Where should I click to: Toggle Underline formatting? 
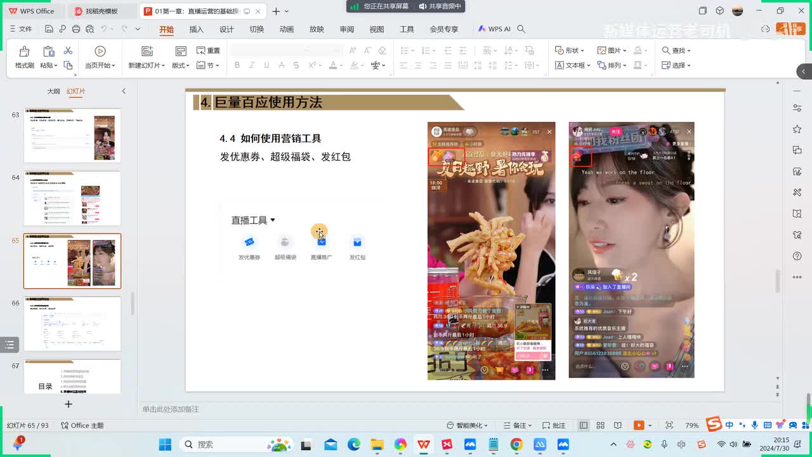[x=266, y=65]
